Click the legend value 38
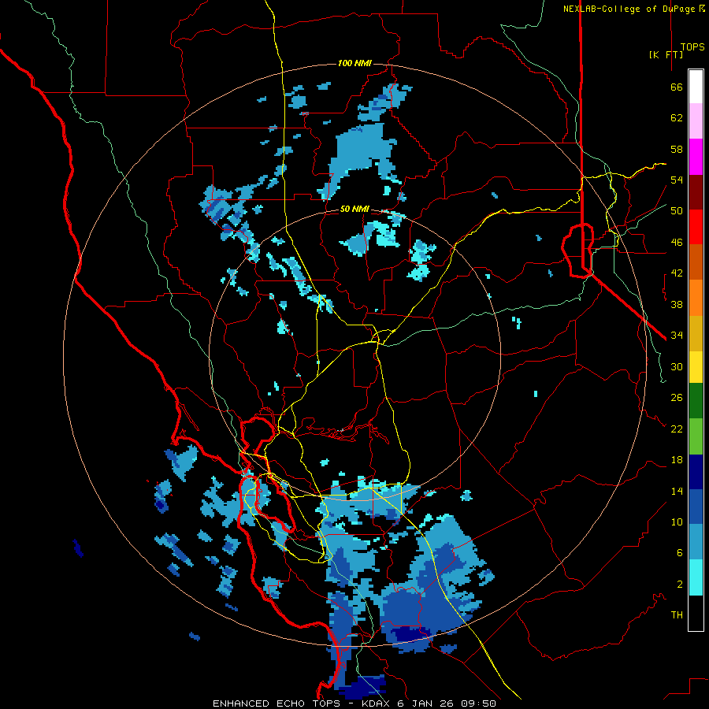 point(677,304)
